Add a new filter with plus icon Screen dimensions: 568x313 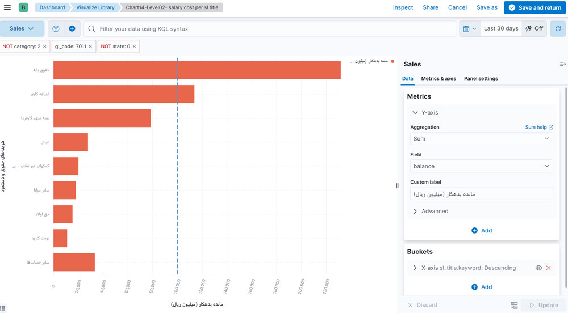[x=72, y=28]
